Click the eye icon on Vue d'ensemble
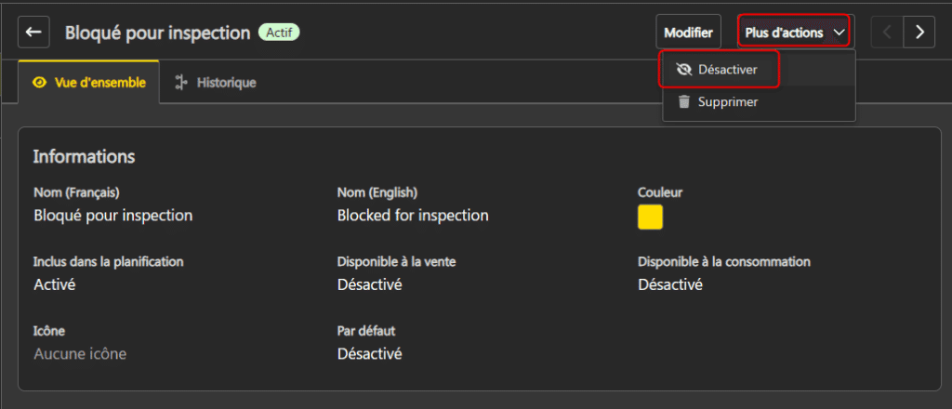The image size is (952, 409). (39, 83)
